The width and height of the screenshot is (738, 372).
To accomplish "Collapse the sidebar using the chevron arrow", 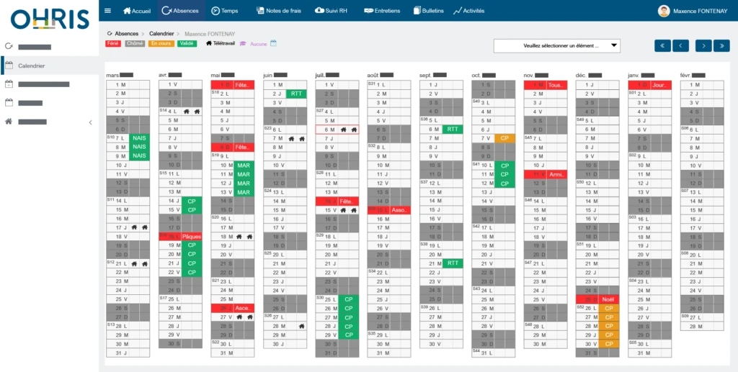I will tap(90, 122).
